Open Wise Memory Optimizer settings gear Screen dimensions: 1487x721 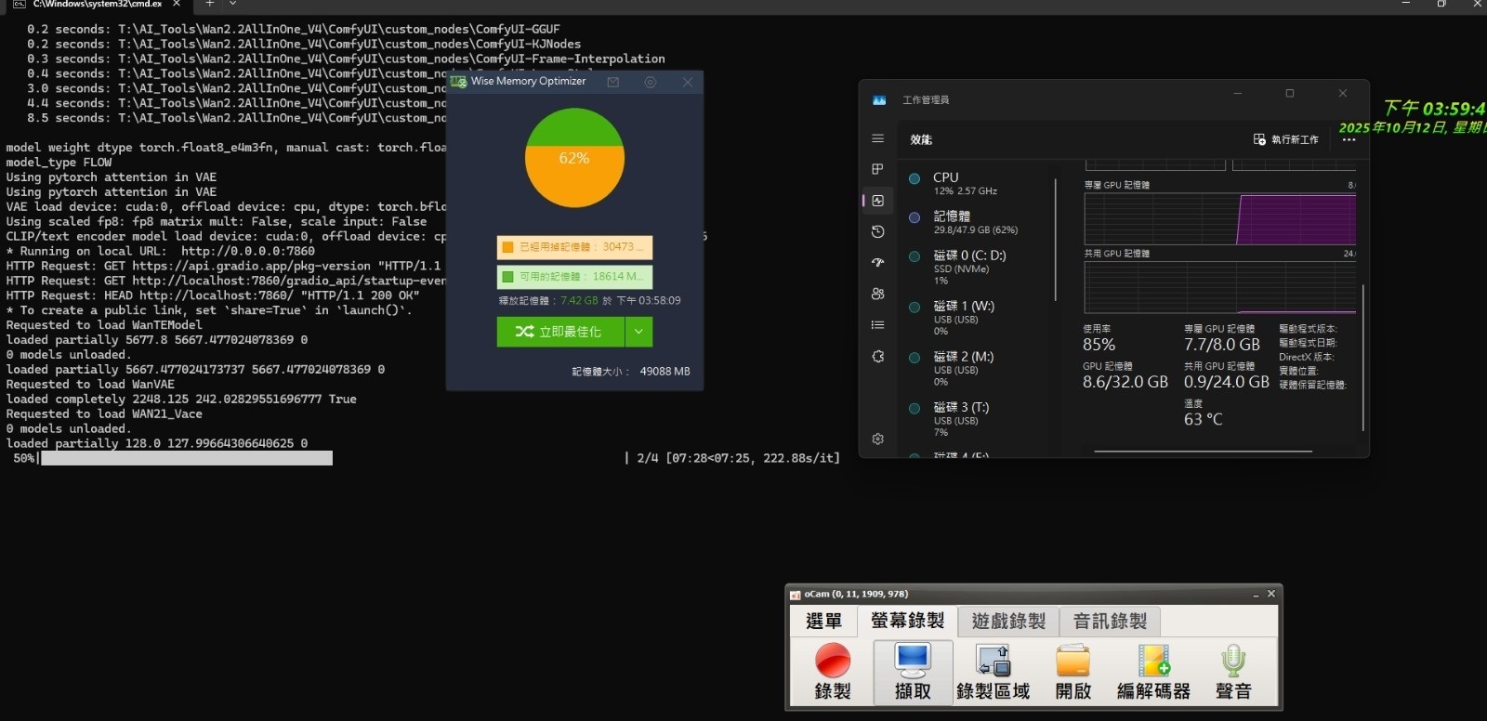[651, 82]
